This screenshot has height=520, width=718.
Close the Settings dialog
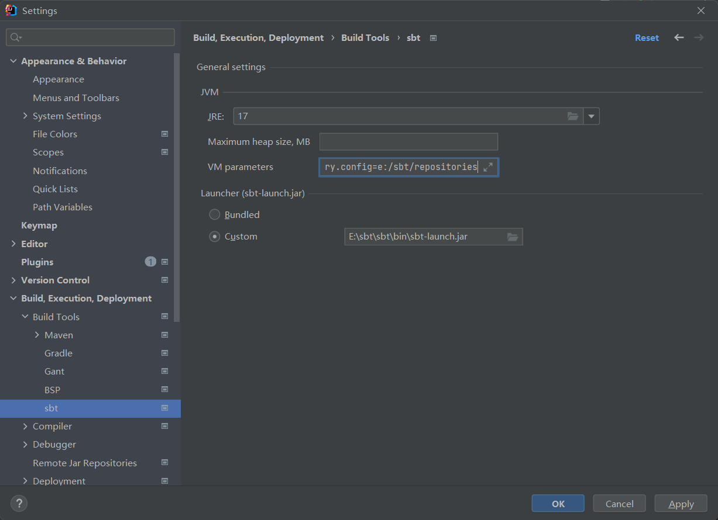click(x=701, y=11)
